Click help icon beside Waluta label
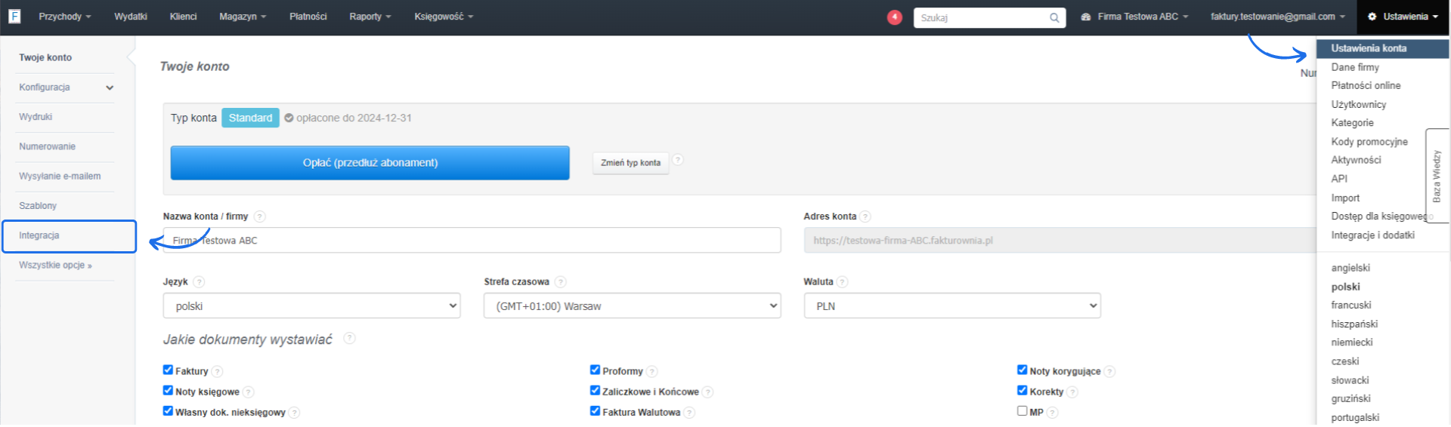The image size is (1451, 427). pos(842,282)
